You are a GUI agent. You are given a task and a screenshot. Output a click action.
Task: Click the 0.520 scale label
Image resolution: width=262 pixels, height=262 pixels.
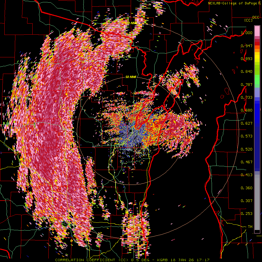coord(247,149)
